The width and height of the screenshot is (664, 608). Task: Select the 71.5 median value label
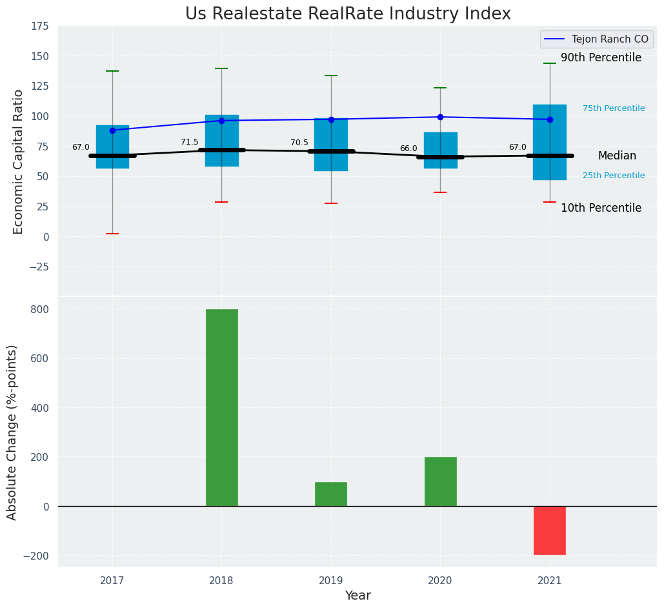190,142
